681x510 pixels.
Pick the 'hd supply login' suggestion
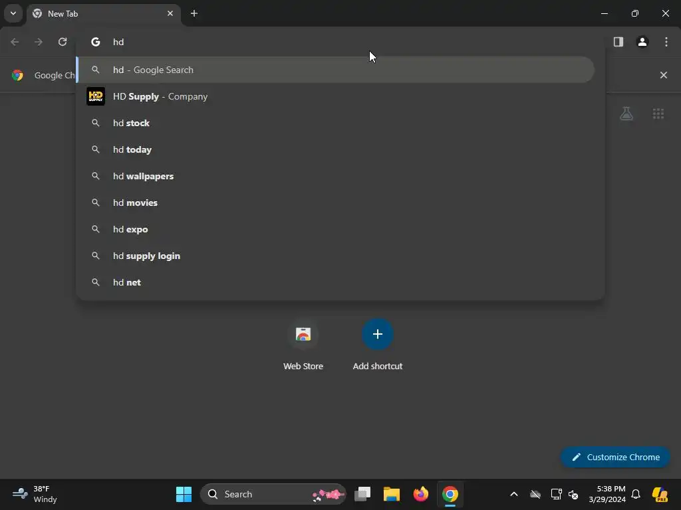pyautogui.click(x=335, y=256)
